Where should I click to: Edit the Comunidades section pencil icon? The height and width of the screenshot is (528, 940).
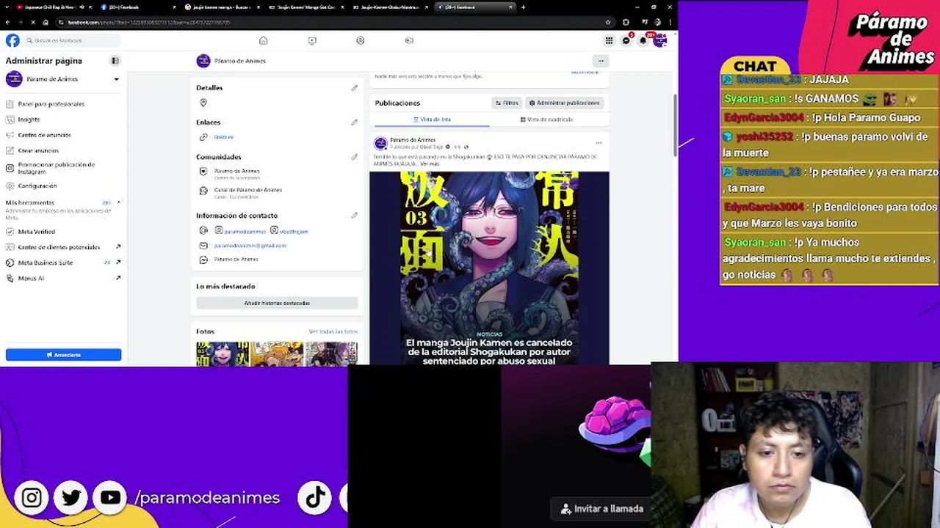[x=354, y=157]
